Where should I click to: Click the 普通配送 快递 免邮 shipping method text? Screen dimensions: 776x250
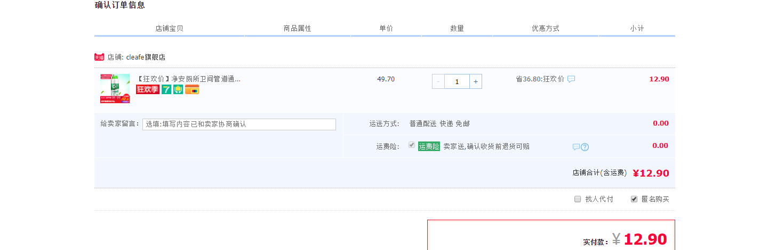439,123
